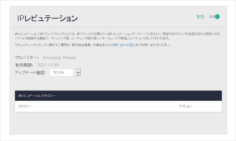Click the IPレピュテーション page title

(x=47, y=18)
